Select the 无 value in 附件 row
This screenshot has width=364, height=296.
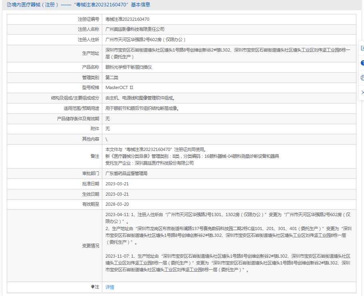(107, 129)
